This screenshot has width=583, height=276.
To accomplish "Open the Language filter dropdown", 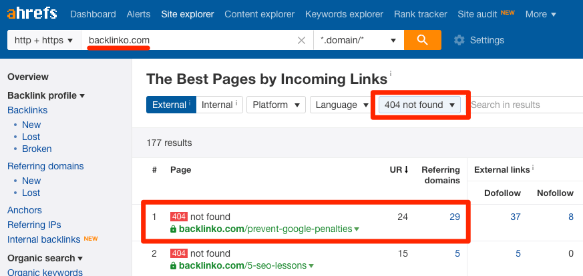I will 341,105.
